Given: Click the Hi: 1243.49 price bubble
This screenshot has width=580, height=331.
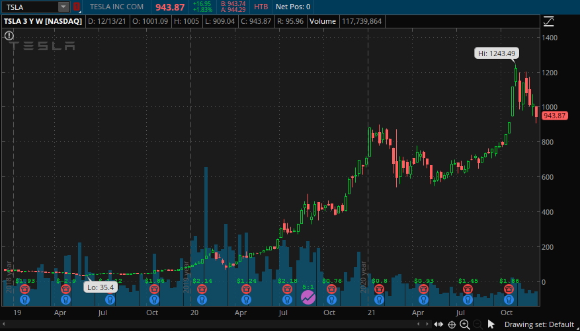Looking at the screenshot, I should click(x=497, y=54).
